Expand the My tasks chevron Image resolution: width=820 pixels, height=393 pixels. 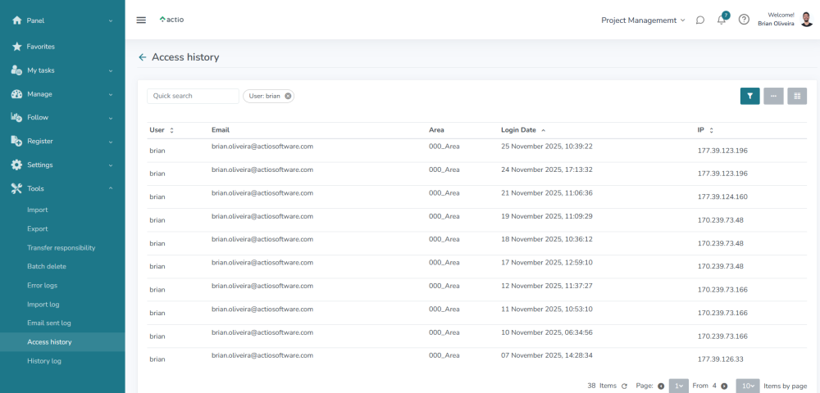[x=111, y=70]
